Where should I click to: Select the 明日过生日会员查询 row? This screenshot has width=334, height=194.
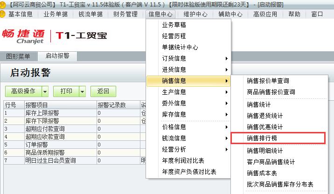coord(75,160)
